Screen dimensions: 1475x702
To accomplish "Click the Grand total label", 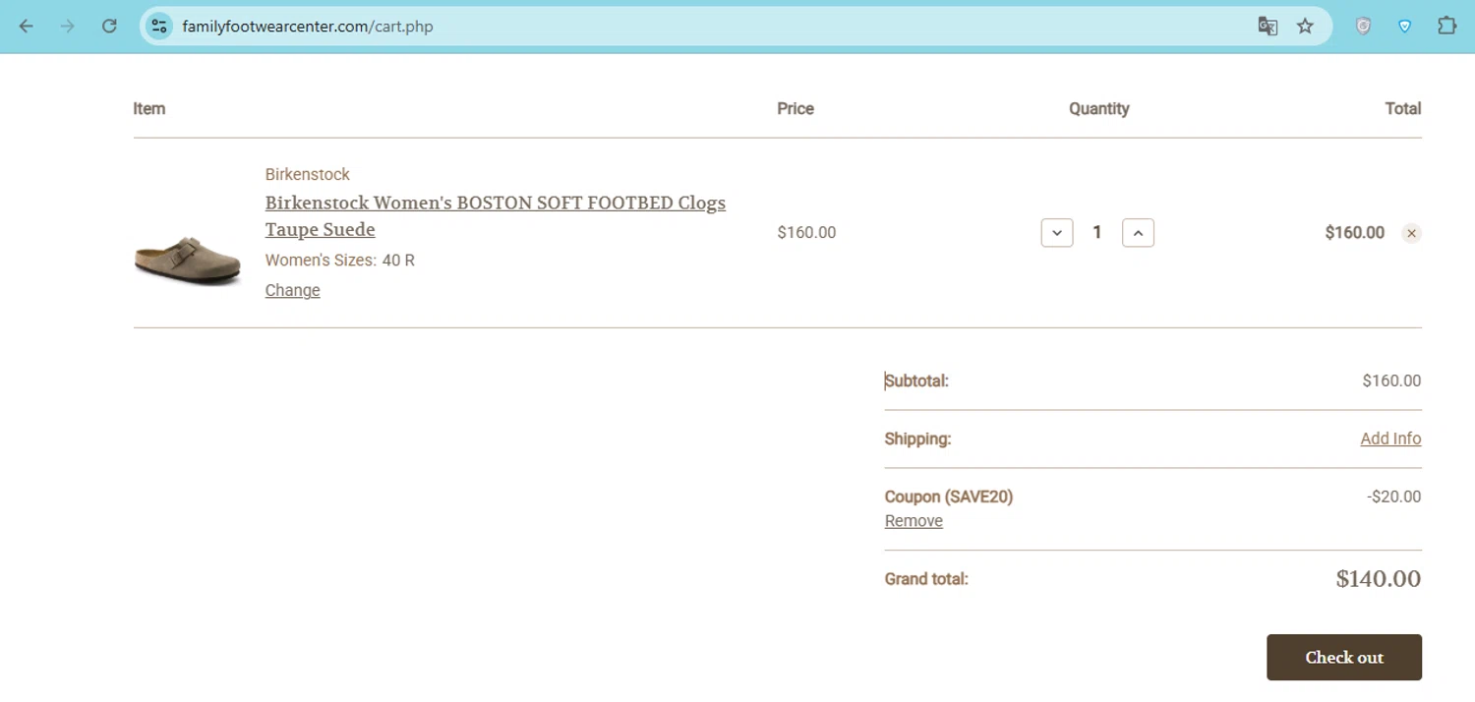I will [x=926, y=579].
